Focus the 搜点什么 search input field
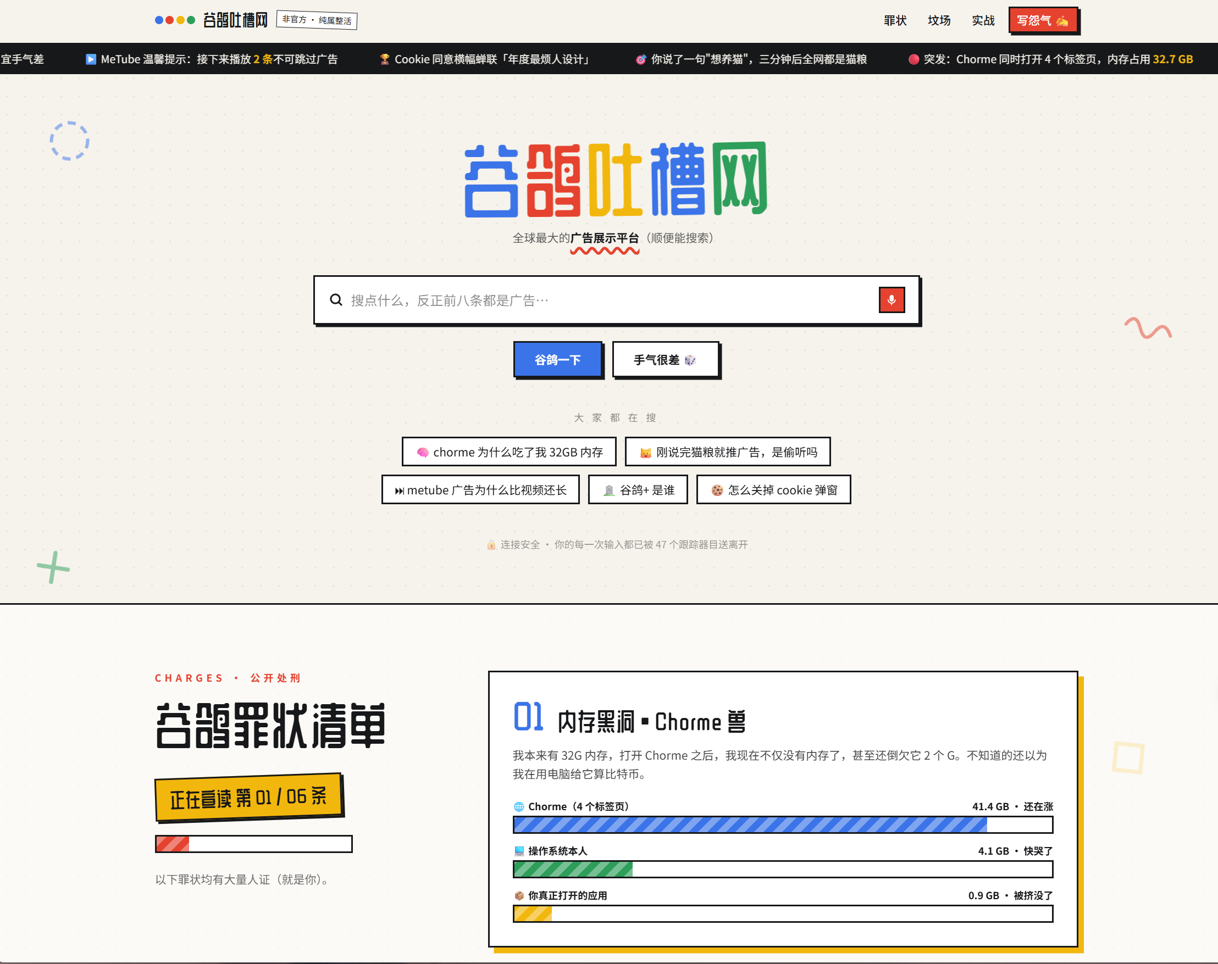 (610, 300)
